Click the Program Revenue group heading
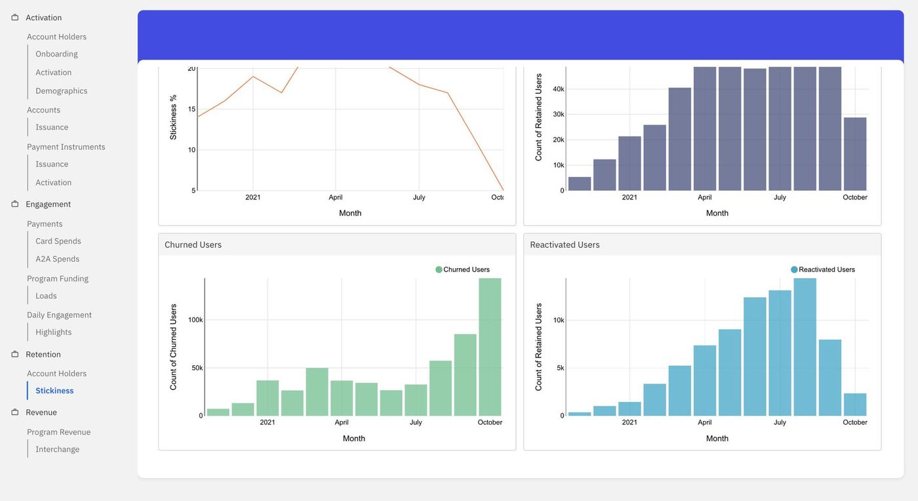 [x=58, y=432]
